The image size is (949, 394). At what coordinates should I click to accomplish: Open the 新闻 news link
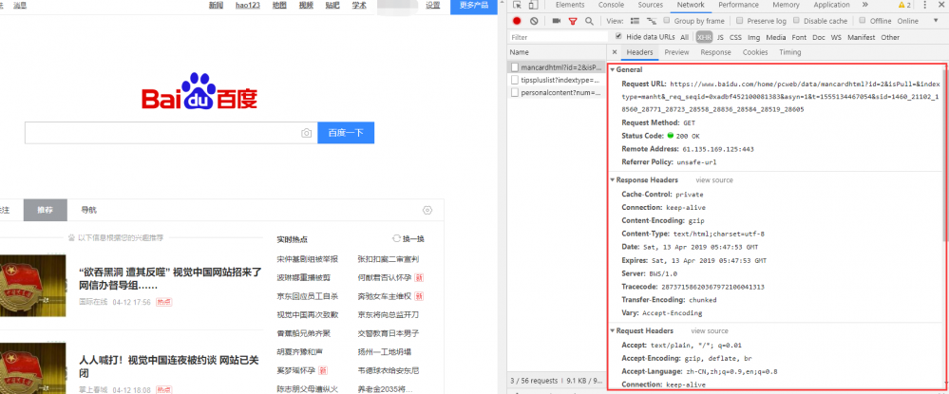pyautogui.click(x=216, y=6)
